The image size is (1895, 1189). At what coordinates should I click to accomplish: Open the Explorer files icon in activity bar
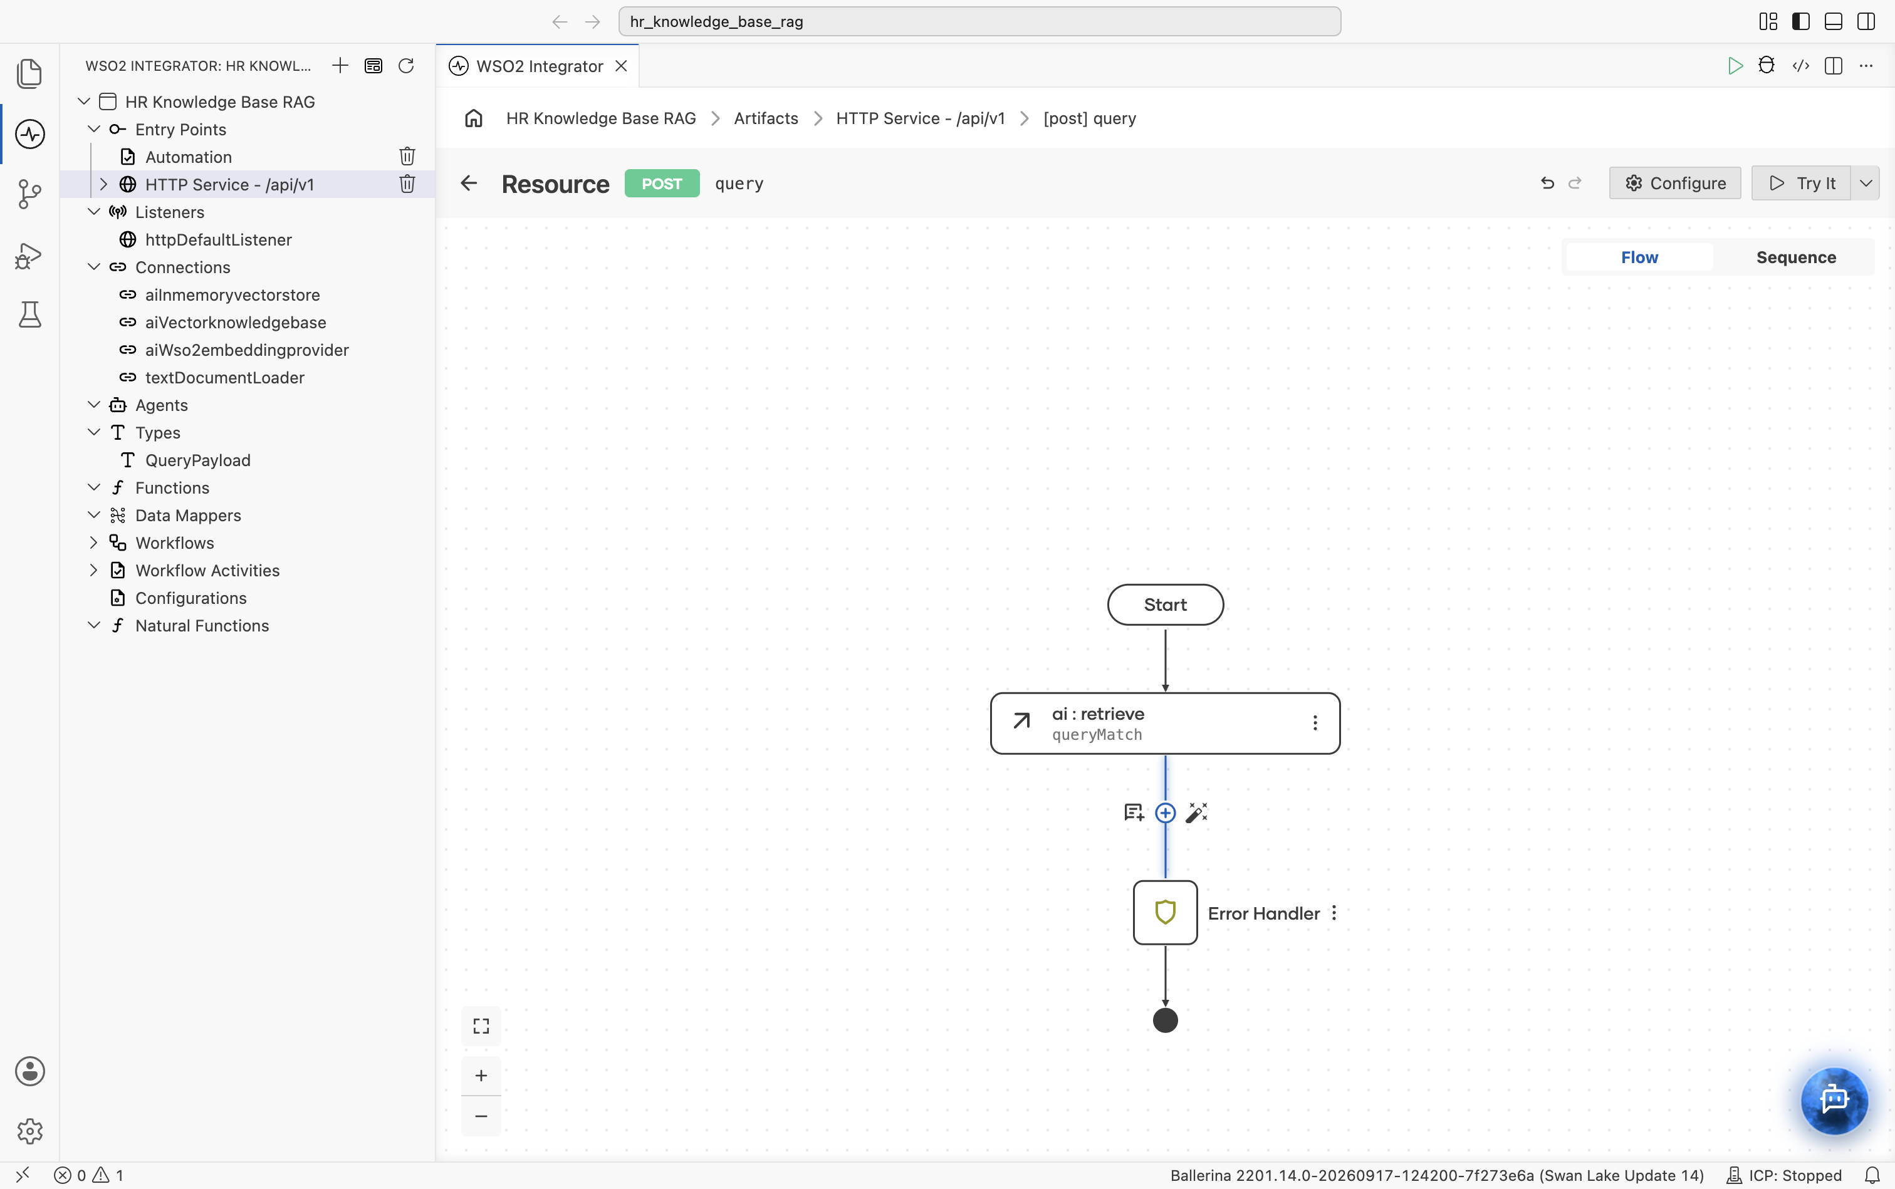[x=29, y=73]
